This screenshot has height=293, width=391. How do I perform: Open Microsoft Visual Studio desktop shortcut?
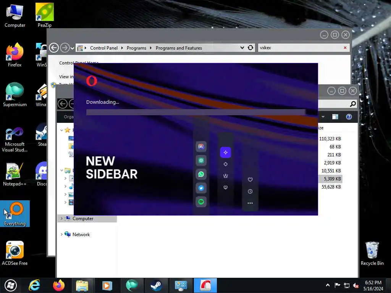(15, 140)
